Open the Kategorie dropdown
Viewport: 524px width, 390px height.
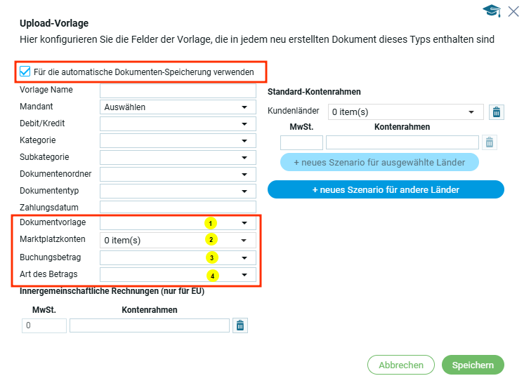tap(178, 141)
